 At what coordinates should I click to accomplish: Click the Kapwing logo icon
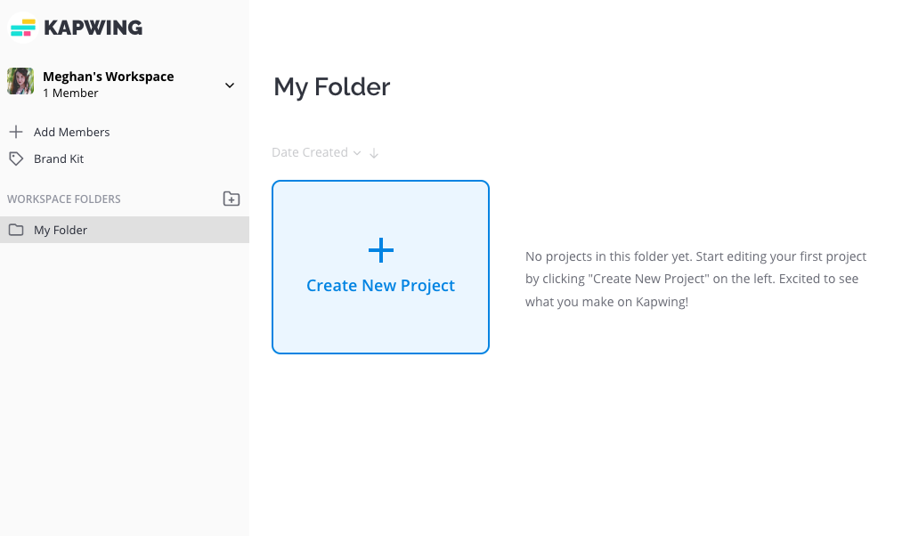tap(23, 28)
